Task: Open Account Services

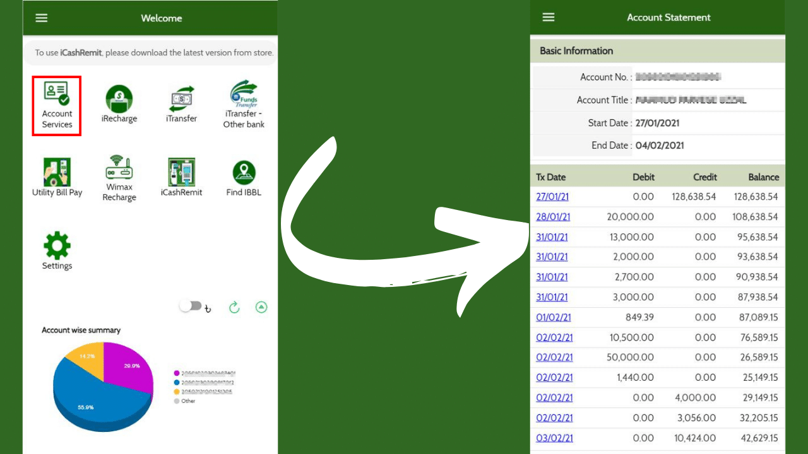Action: (57, 105)
